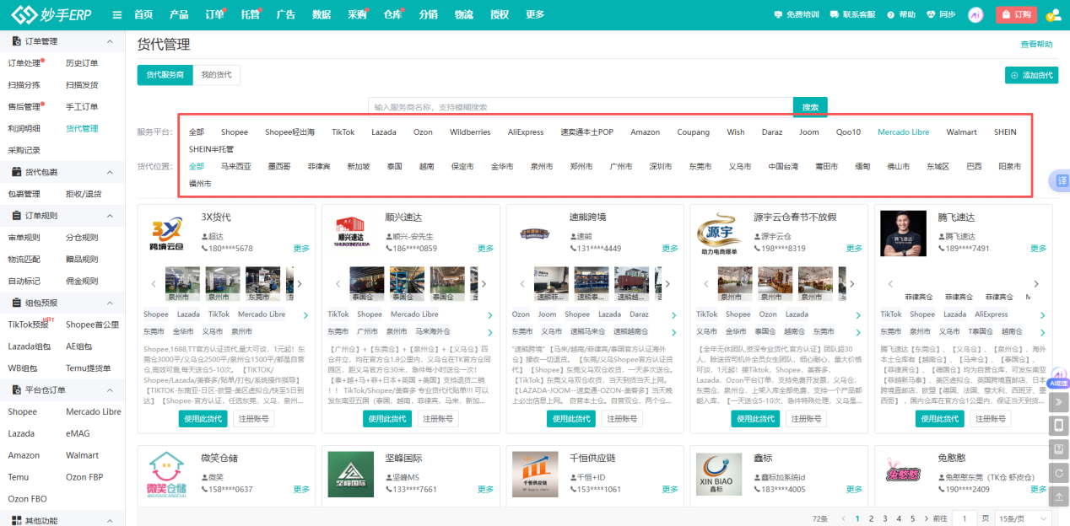
Task: Collapse the 订单管理 sidebar section
Action: pyautogui.click(x=109, y=41)
